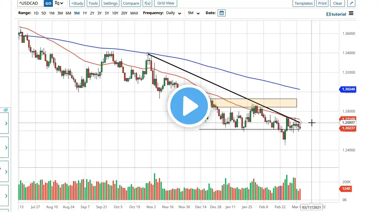
Task: Choose the MAX range
Action: tap(134, 13)
